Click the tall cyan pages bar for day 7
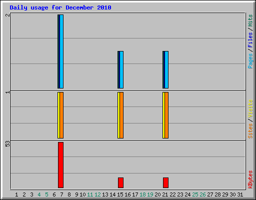This screenshot has width=256, height=200. (x=61, y=51)
